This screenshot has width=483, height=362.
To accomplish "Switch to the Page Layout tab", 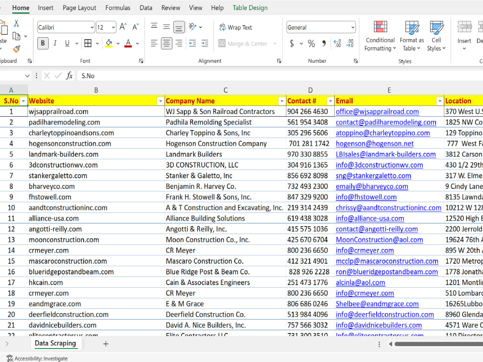I will point(80,8).
